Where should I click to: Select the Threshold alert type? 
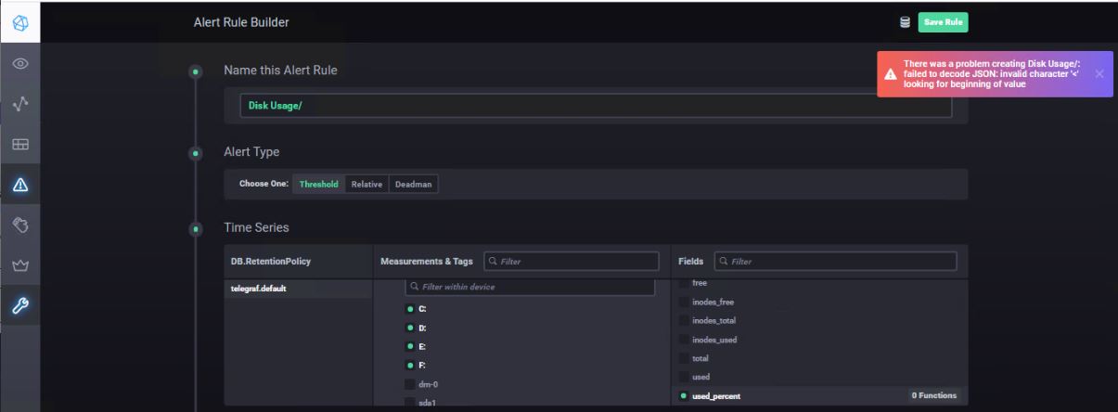pos(318,184)
